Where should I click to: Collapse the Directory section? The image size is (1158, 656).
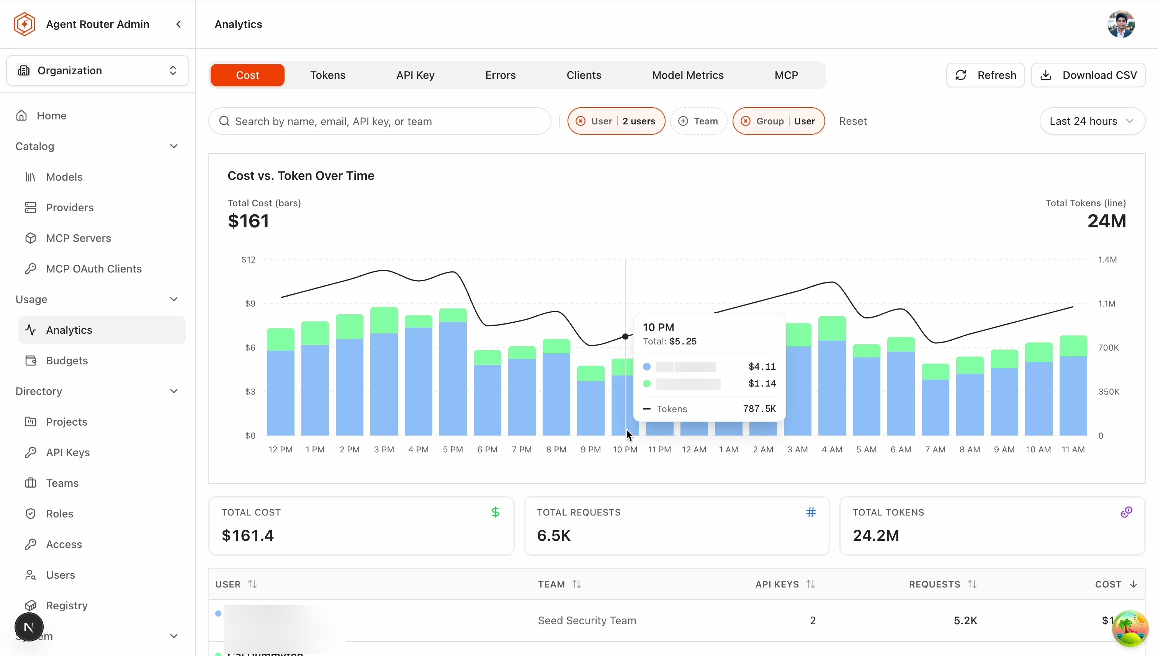pyautogui.click(x=173, y=392)
